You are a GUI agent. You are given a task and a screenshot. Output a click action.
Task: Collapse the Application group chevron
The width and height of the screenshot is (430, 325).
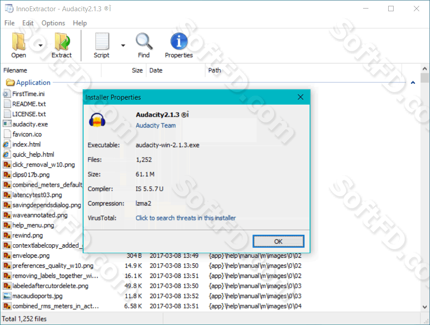(413, 83)
